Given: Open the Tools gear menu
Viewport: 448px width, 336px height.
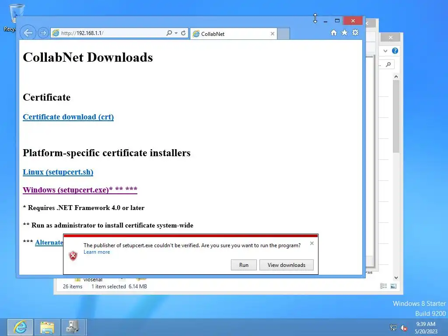Looking at the screenshot, I should click(355, 32).
